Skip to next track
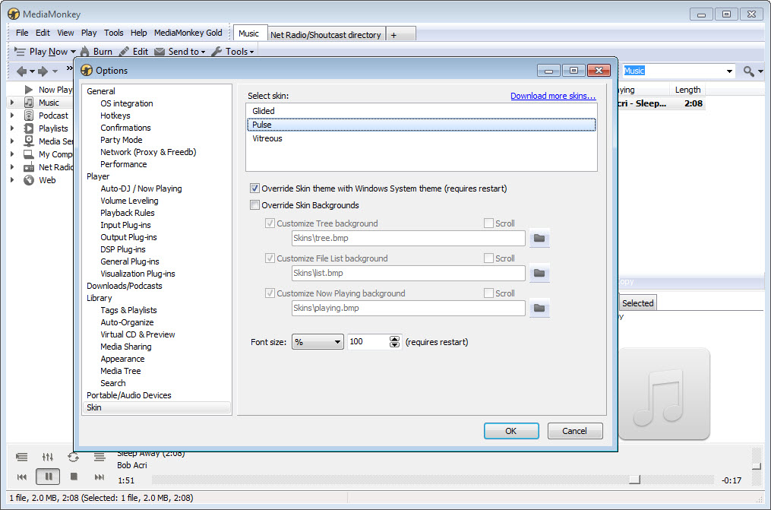 coord(100,477)
